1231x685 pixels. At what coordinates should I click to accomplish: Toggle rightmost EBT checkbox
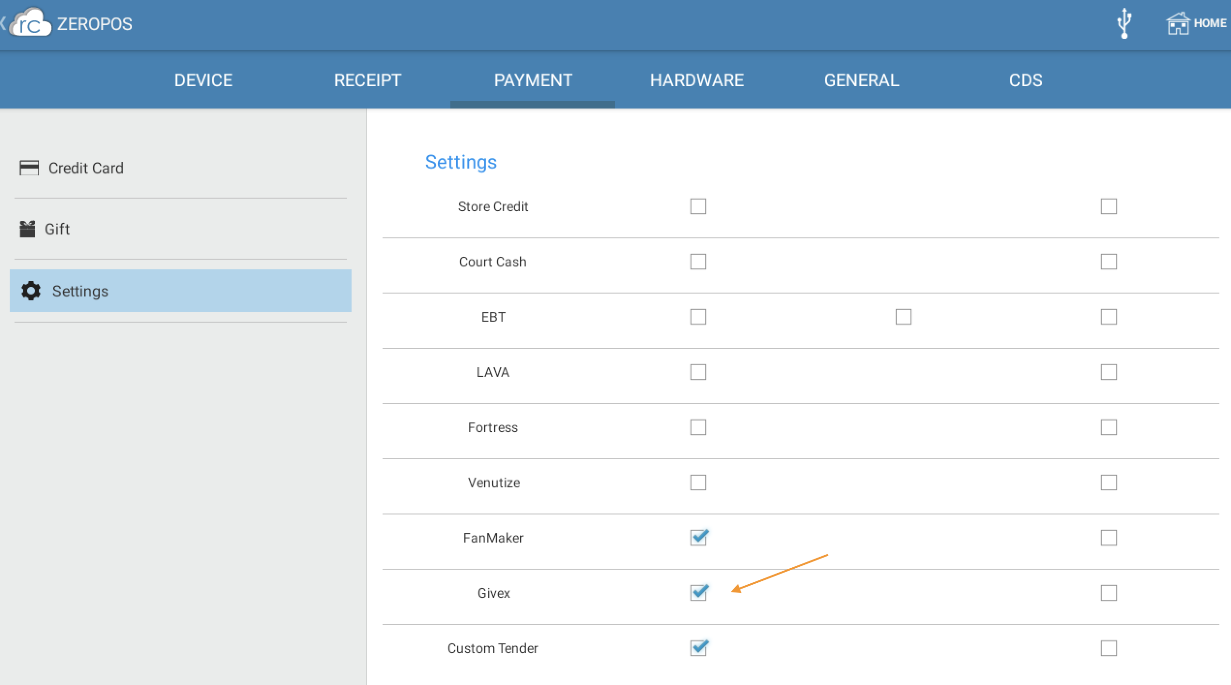click(x=1108, y=317)
